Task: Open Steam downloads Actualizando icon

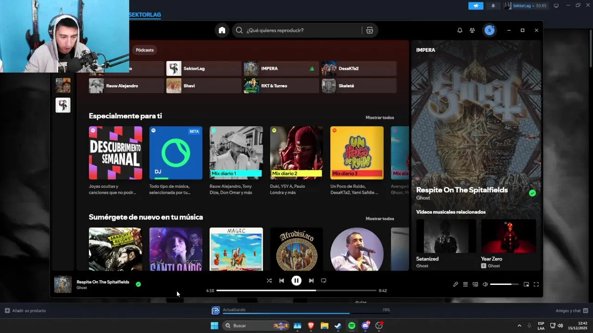Action: 215,310
